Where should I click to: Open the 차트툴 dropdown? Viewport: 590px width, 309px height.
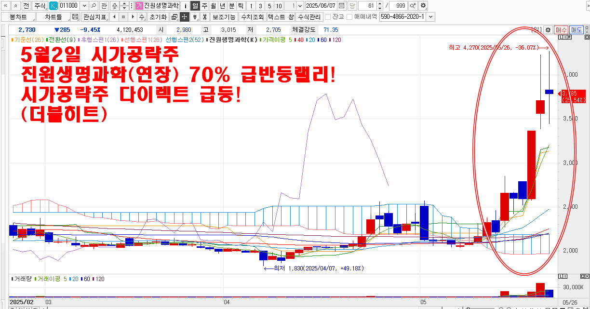coord(54,17)
